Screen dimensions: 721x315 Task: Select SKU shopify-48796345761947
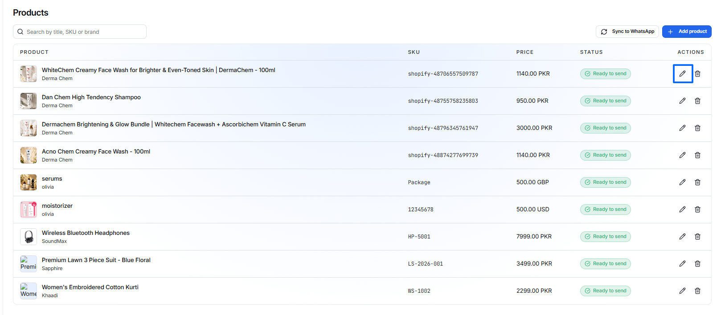click(443, 128)
